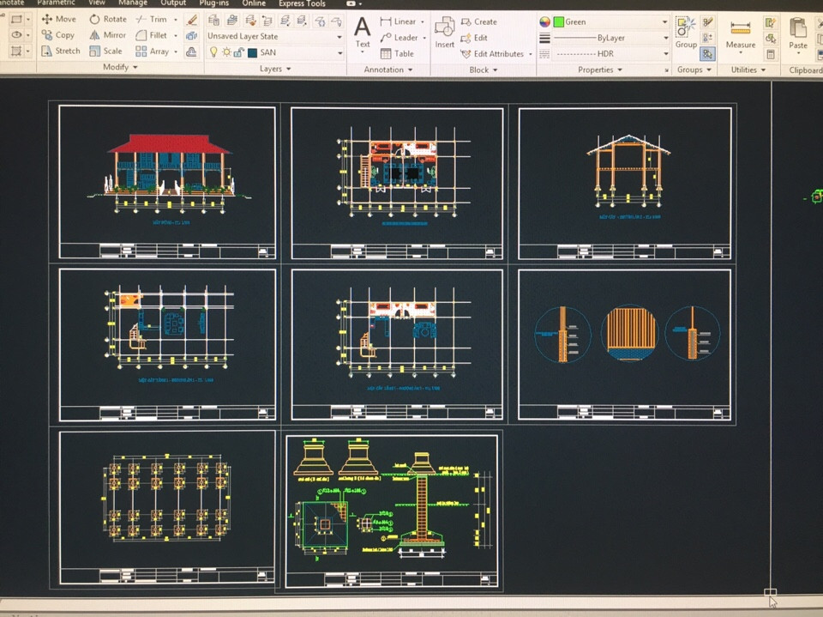The image size is (823, 617).
Task: Open the Insert block tool
Action: click(x=444, y=33)
